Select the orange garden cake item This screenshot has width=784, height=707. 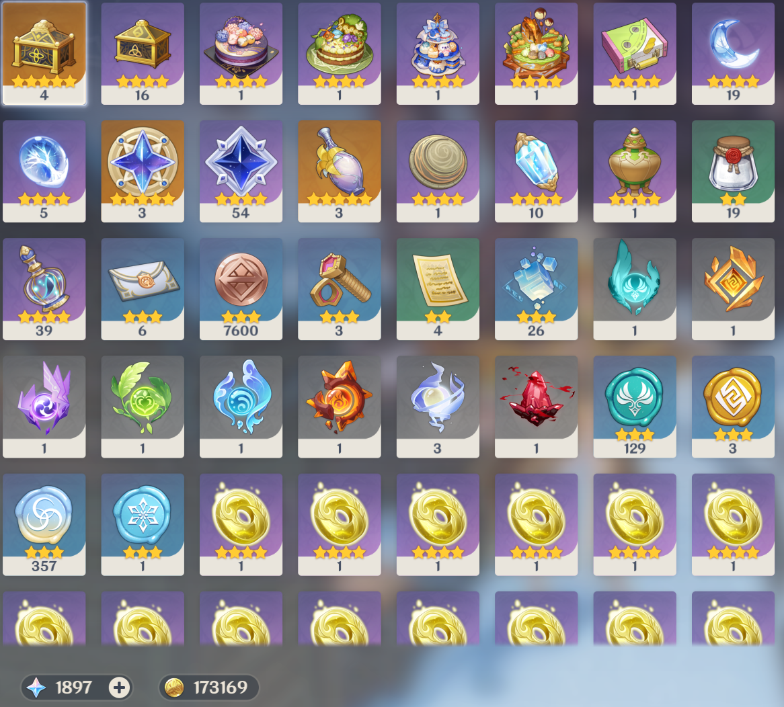tap(537, 54)
